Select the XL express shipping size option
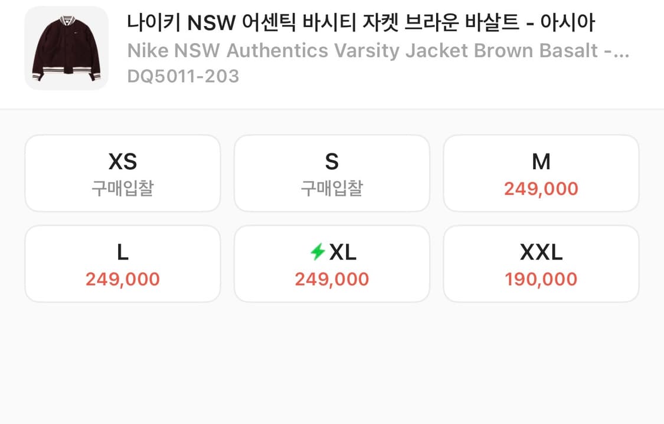 (331, 263)
